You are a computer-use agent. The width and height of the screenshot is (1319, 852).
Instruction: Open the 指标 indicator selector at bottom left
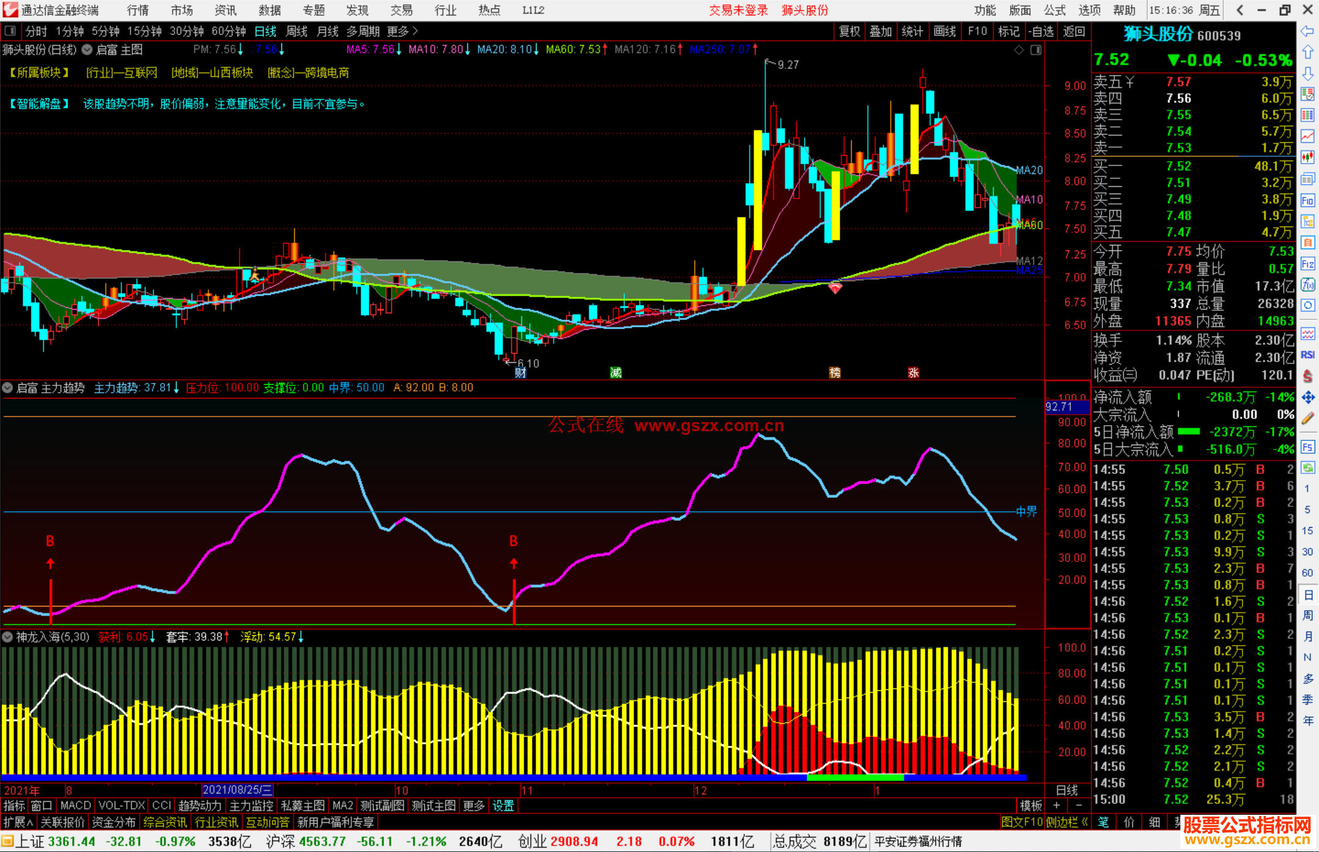14,806
